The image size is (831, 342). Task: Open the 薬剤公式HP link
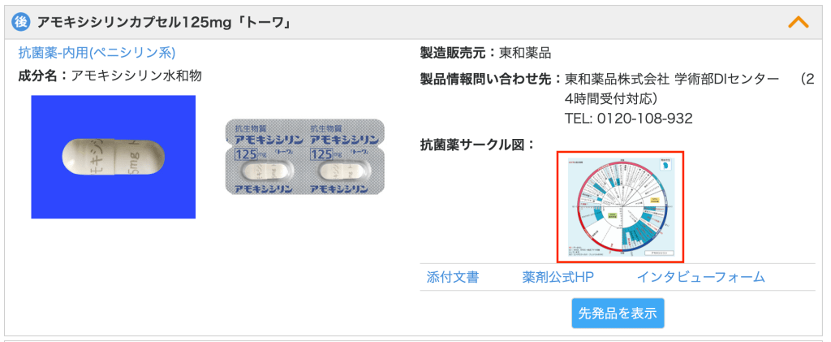point(558,277)
